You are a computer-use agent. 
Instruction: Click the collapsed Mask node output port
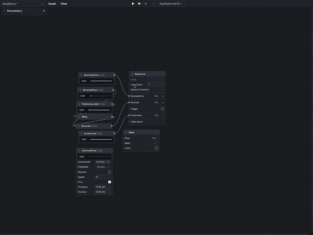point(112,117)
